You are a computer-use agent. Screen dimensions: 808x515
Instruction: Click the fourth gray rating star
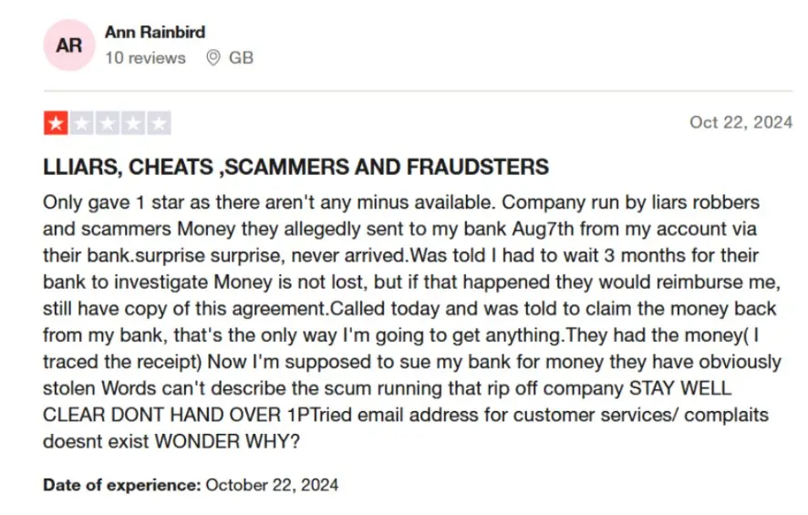133,123
